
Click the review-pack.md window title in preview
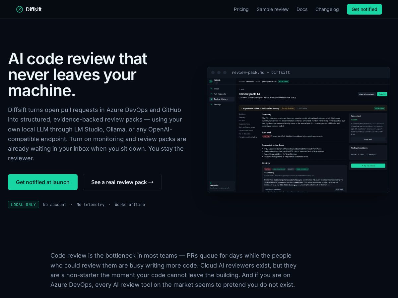point(261,73)
